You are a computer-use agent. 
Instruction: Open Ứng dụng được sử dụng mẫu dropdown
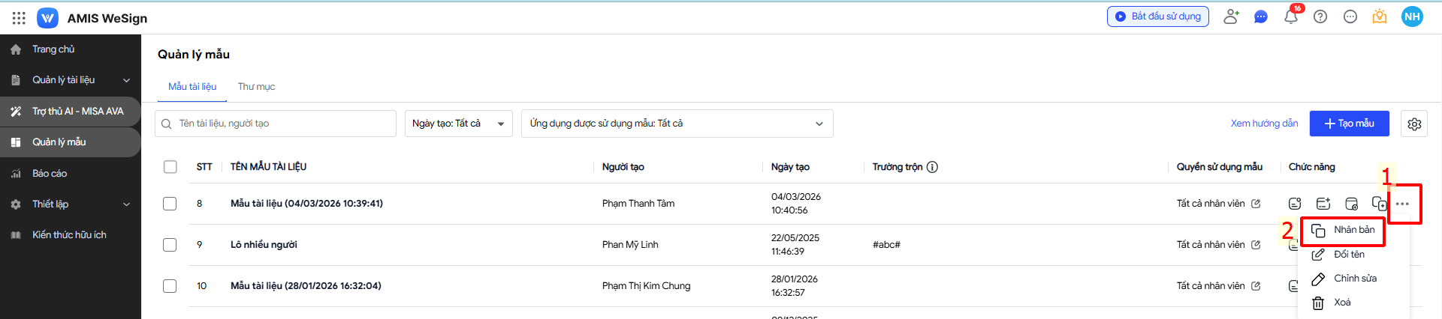(x=677, y=124)
